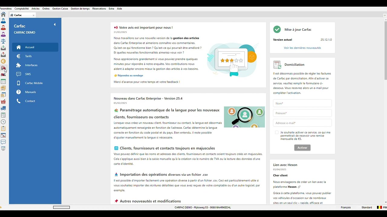Click version number 25.12.1.0
The image size is (387, 217).
point(326,40)
